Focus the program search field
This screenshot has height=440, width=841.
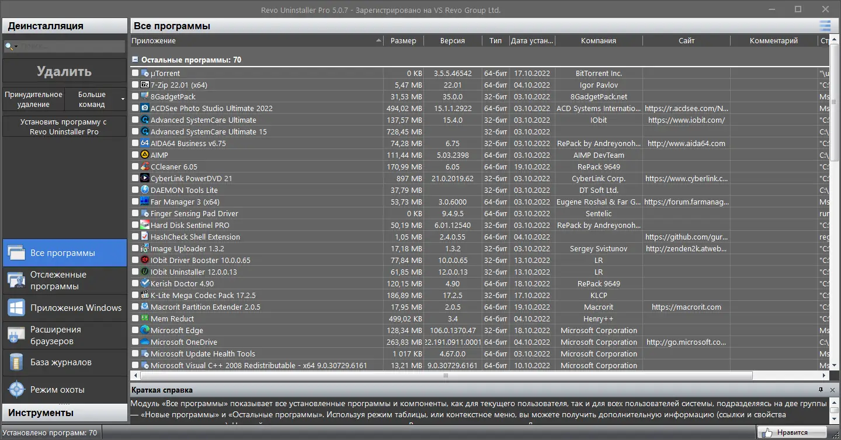[x=71, y=46]
